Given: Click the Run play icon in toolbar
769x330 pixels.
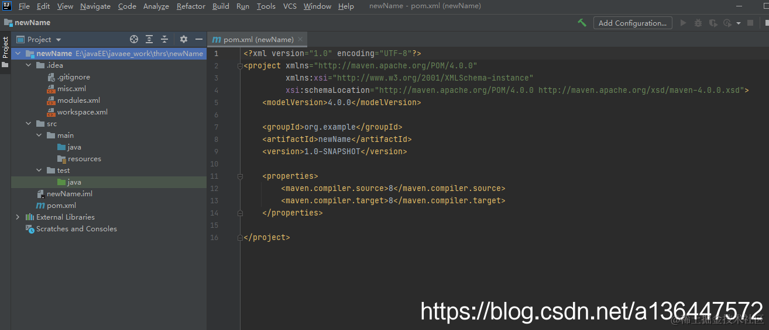Looking at the screenshot, I should click(683, 23).
